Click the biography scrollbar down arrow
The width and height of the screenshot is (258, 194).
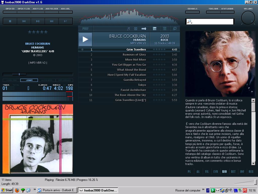point(253,163)
